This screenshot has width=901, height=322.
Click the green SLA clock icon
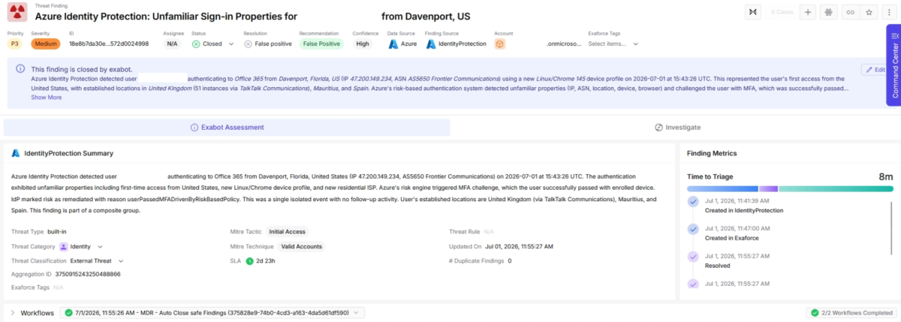(x=250, y=260)
